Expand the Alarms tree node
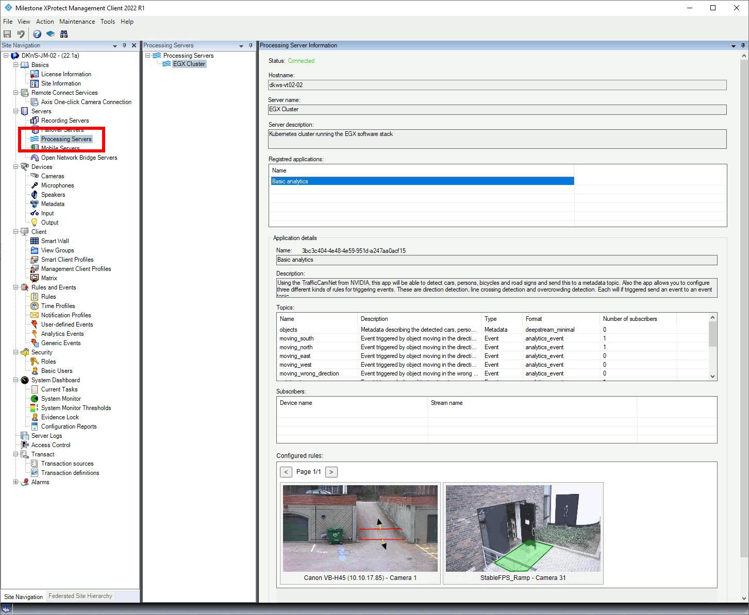The image size is (749, 615). tap(16, 482)
